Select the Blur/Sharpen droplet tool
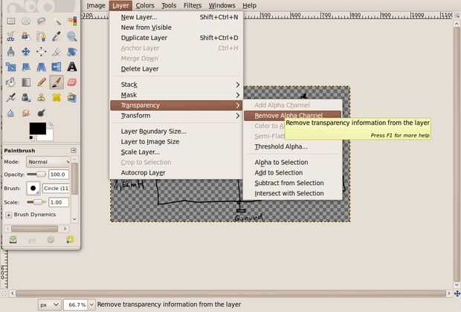 coord(11,113)
